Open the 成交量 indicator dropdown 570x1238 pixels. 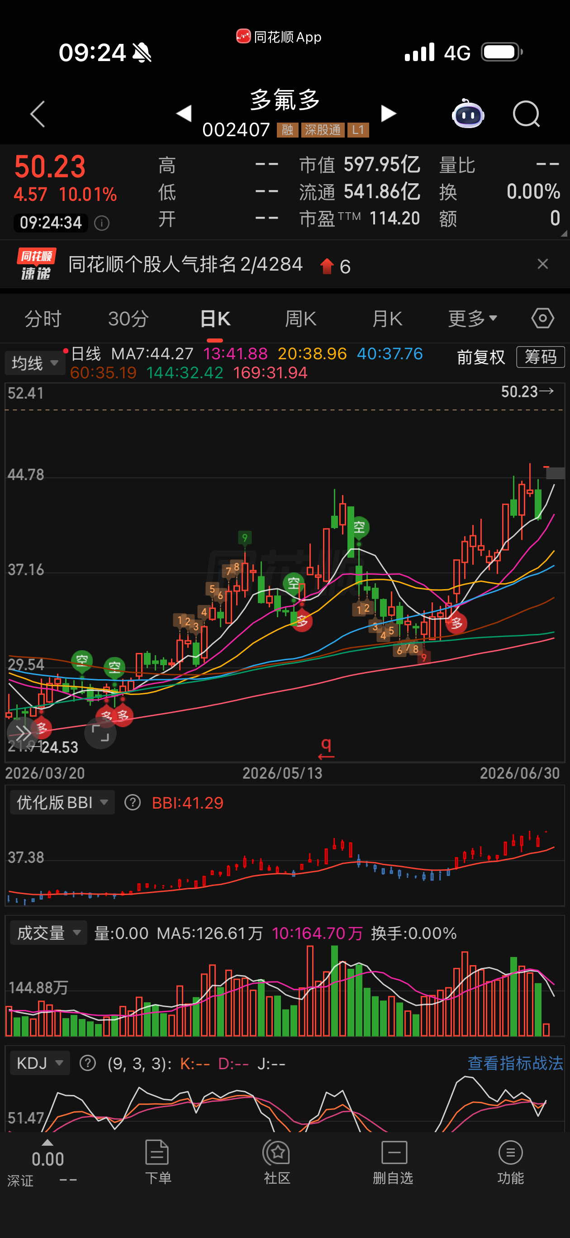tap(48, 933)
